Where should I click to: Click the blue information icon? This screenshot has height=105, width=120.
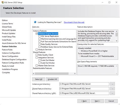click(x=35, y=22)
